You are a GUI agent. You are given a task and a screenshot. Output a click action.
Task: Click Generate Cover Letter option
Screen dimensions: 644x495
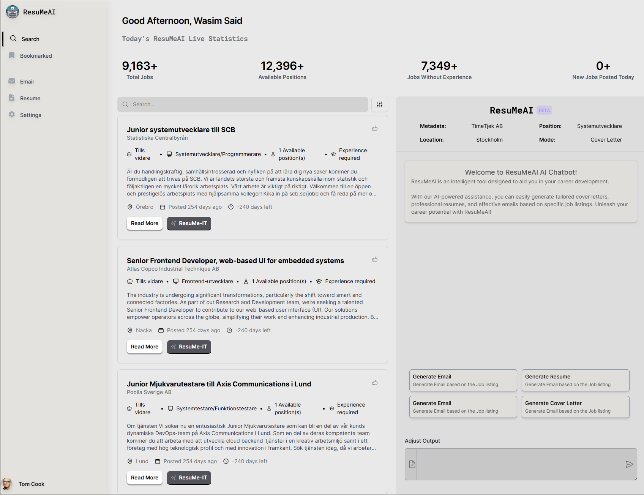pyautogui.click(x=575, y=407)
